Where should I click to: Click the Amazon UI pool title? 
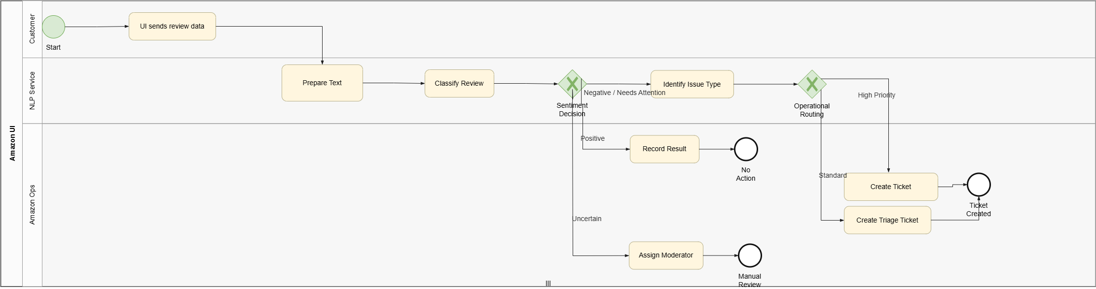coord(12,143)
